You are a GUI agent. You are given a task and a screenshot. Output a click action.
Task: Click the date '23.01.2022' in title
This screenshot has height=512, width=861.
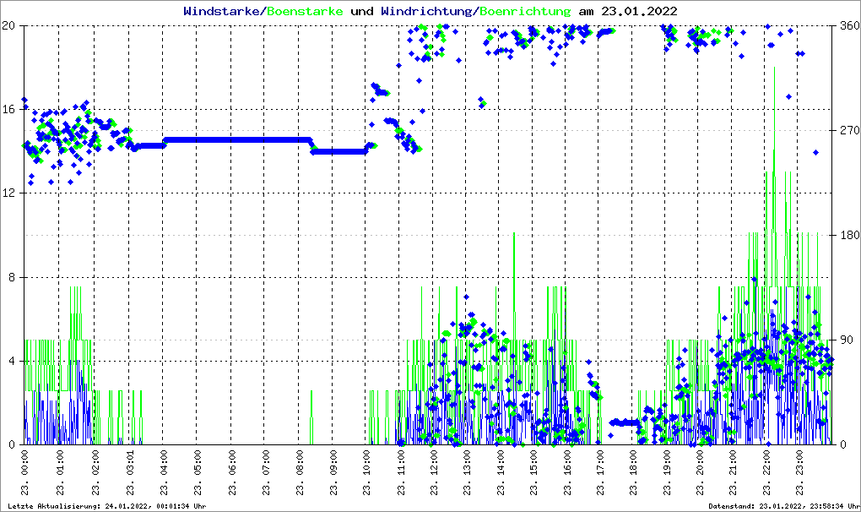click(639, 11)
